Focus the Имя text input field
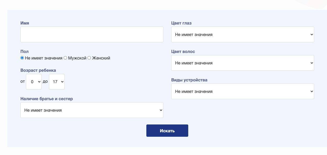327x155 pixels. pyautogui.click(x=92, y=34)
